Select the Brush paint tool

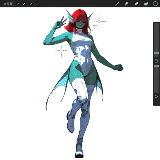[x=117, y=4]
